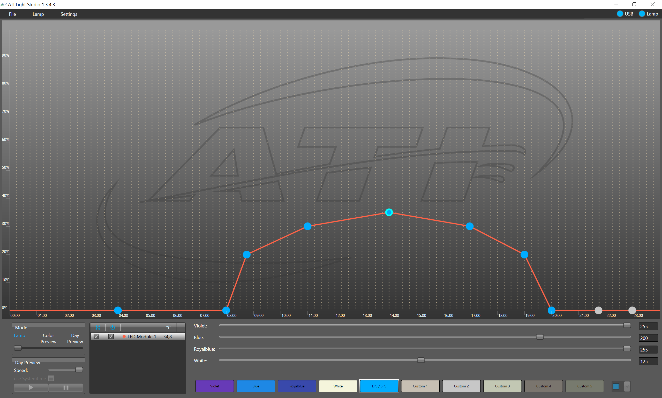Open the Settings menu
Viewport: 662px width, 398px height.
(x=69, y=14)
